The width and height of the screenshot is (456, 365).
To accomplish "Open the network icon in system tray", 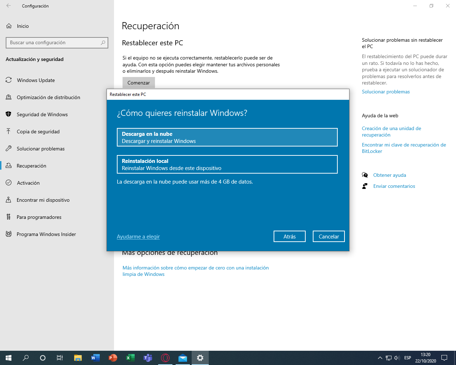I will click(x=389, y=358).
